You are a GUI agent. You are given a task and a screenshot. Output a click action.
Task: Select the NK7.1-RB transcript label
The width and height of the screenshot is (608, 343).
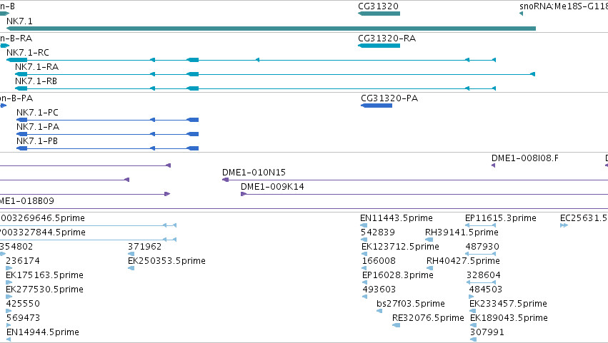pyautogui.click(x=36, y=81)
